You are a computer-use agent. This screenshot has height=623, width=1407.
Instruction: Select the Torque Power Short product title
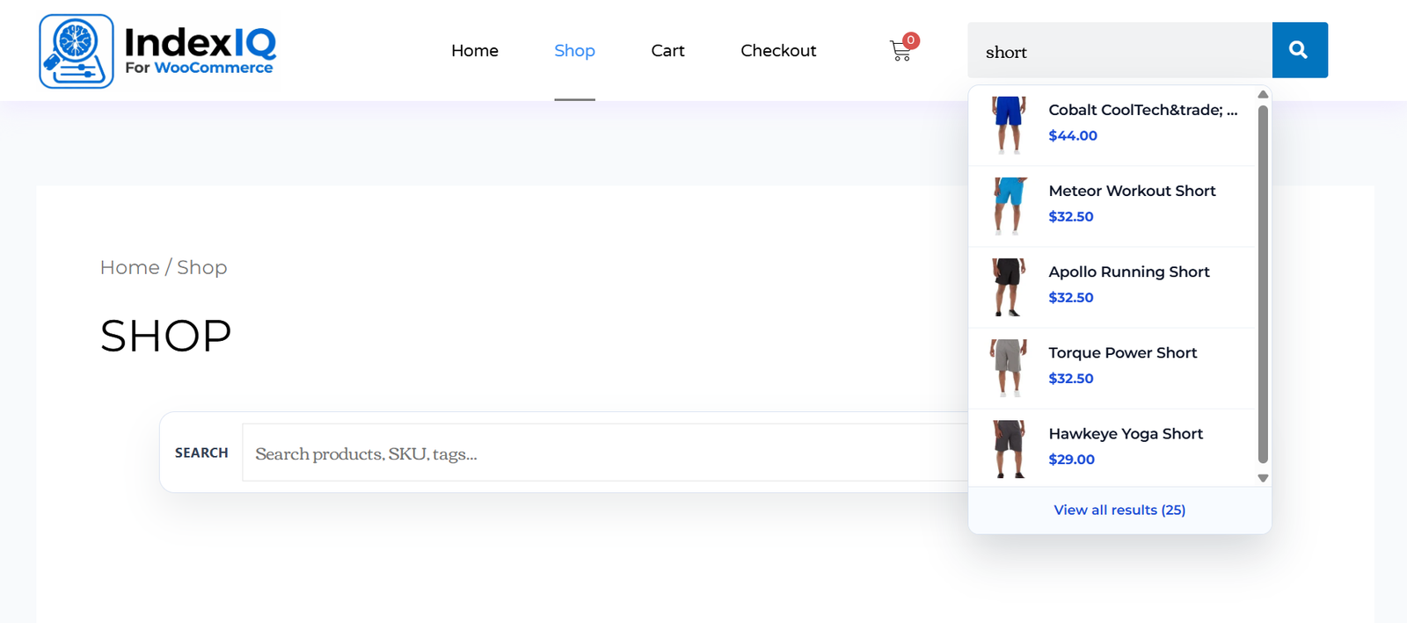click(x=1122, y=352)
